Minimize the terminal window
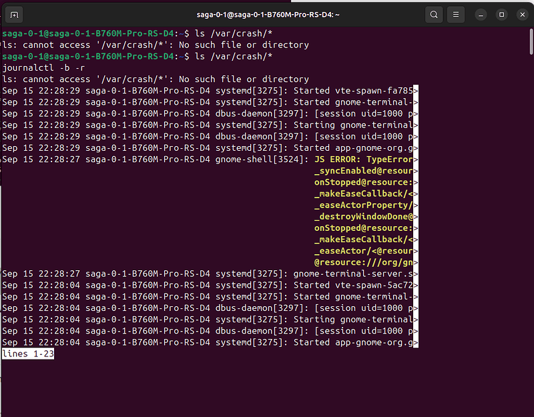This screenshot has width=534, height=417. (480, 14)
